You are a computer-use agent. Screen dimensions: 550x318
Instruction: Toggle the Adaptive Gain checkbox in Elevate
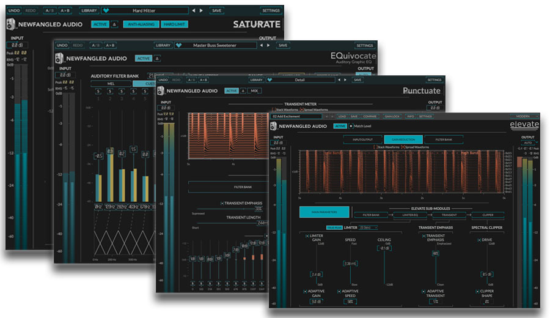[x=305, y=291]
